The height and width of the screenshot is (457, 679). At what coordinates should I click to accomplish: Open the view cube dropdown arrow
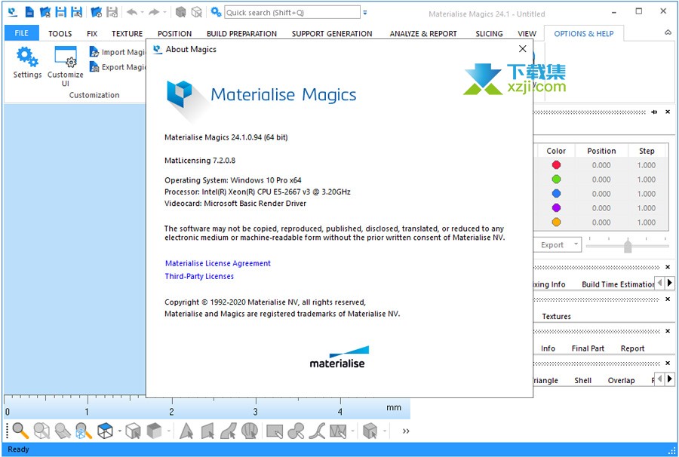click(x=119, y=431)
